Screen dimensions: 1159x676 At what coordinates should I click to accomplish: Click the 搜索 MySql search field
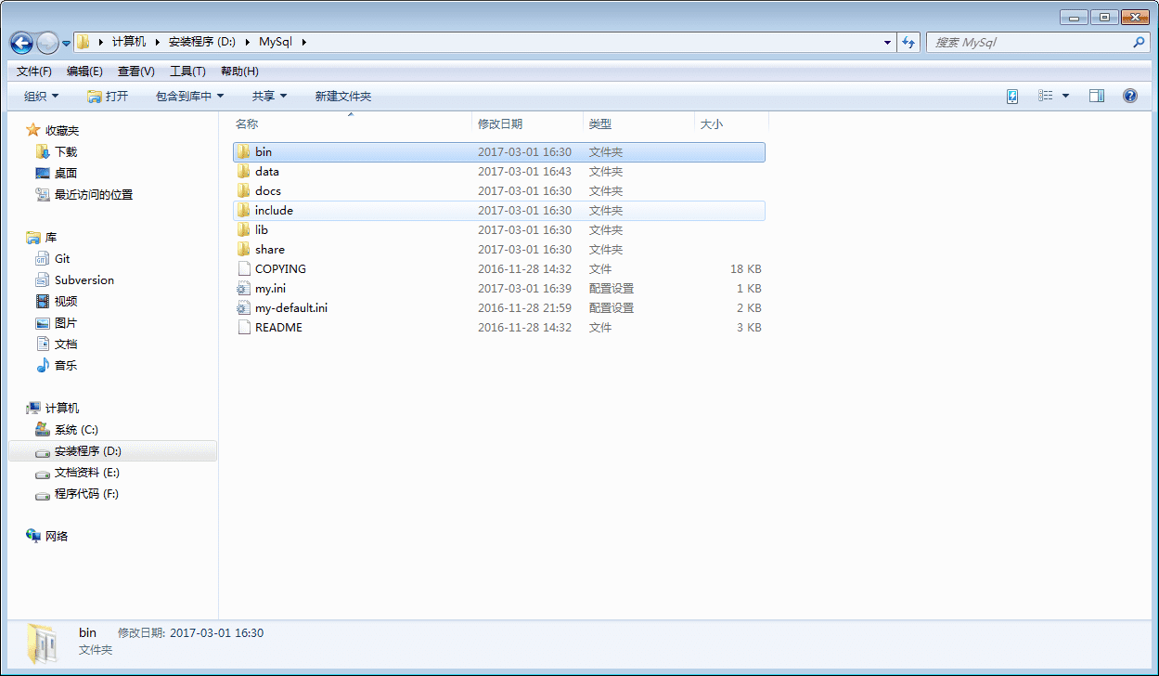pos(1027,43)
